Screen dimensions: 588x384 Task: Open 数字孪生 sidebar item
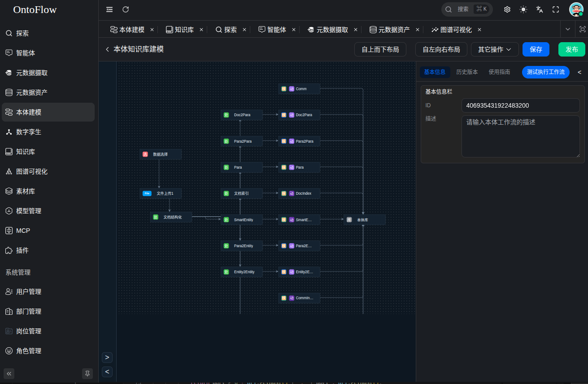point(48,132)
